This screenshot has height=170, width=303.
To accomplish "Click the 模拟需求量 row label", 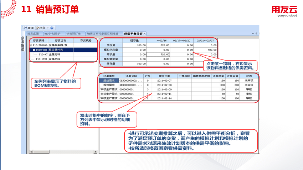I will (111, 59).
